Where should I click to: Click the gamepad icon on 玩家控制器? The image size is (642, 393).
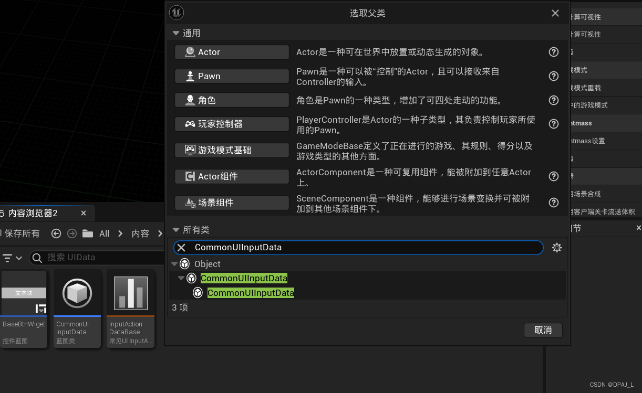pos(189,124)
